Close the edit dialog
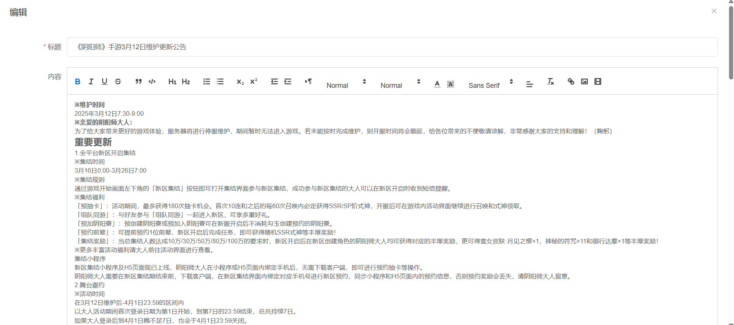Viewport: 734px width, 325px height. coord(714,11)
